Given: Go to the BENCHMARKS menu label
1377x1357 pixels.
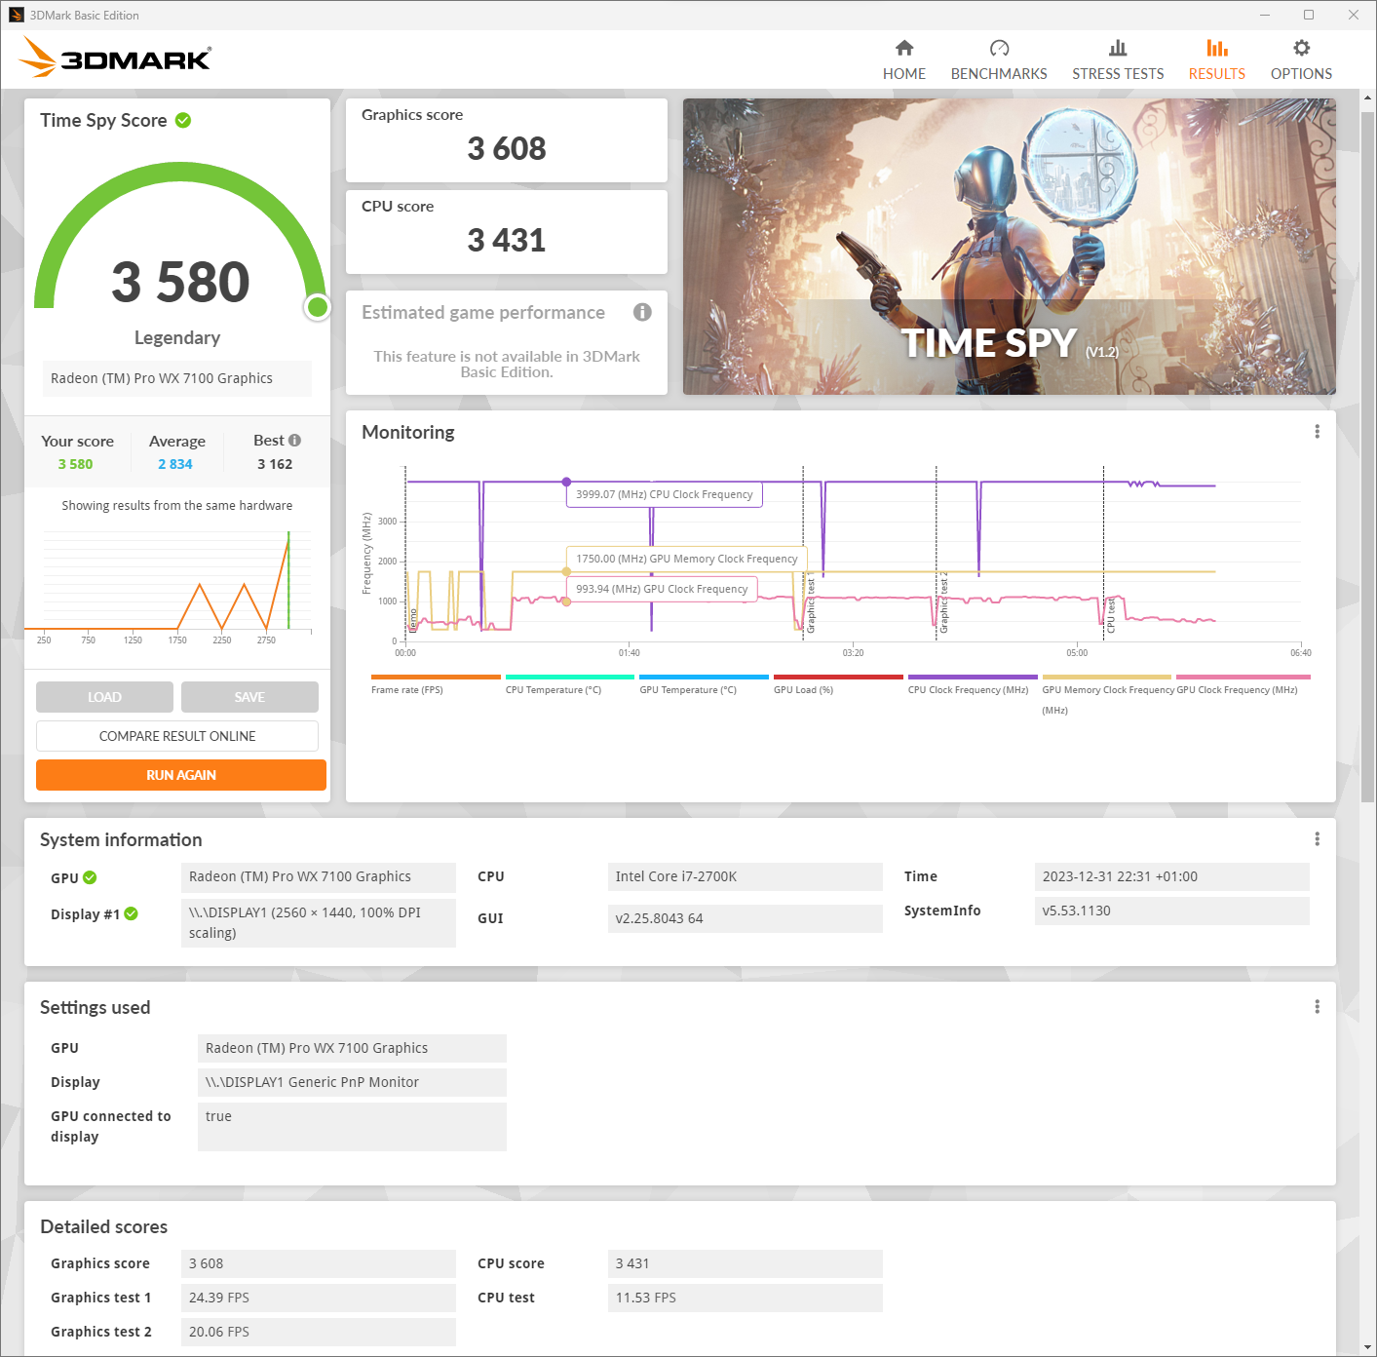Looking at the screenshot, I should click(x=999, y=74).
